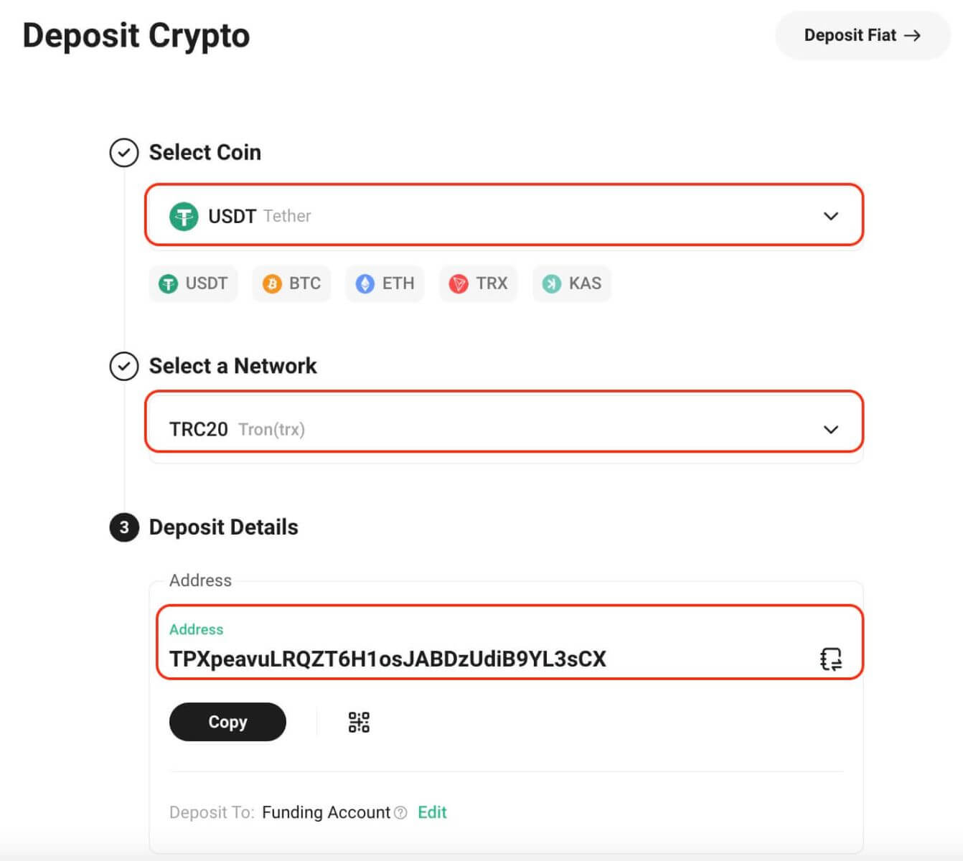Open the chevron on the Select Coin field

point(831,215)
